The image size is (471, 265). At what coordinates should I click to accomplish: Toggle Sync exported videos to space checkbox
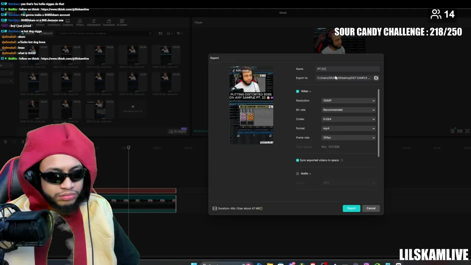pos(298,160)
